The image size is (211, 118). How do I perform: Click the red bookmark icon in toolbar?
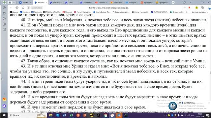pos(189,8)
